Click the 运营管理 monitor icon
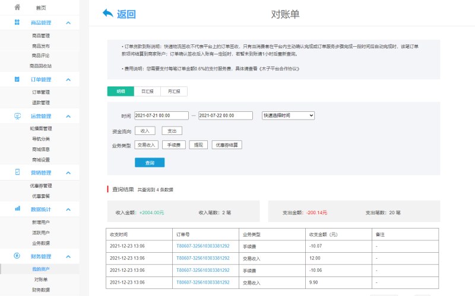Viewport: 475px width, 296px height. (x=17, y=116)
